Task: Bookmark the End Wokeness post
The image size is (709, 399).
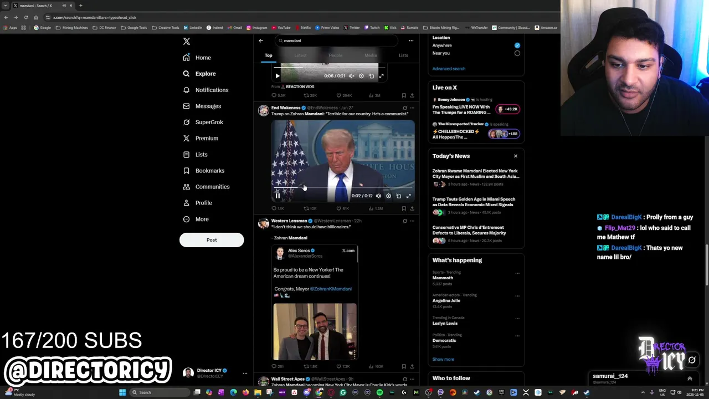Action: pyautogui.click(x=404, y=208)
